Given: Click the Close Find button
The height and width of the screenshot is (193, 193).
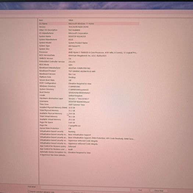Looking at the screenshot, I should pyautogui.click(x=159, y=191).
